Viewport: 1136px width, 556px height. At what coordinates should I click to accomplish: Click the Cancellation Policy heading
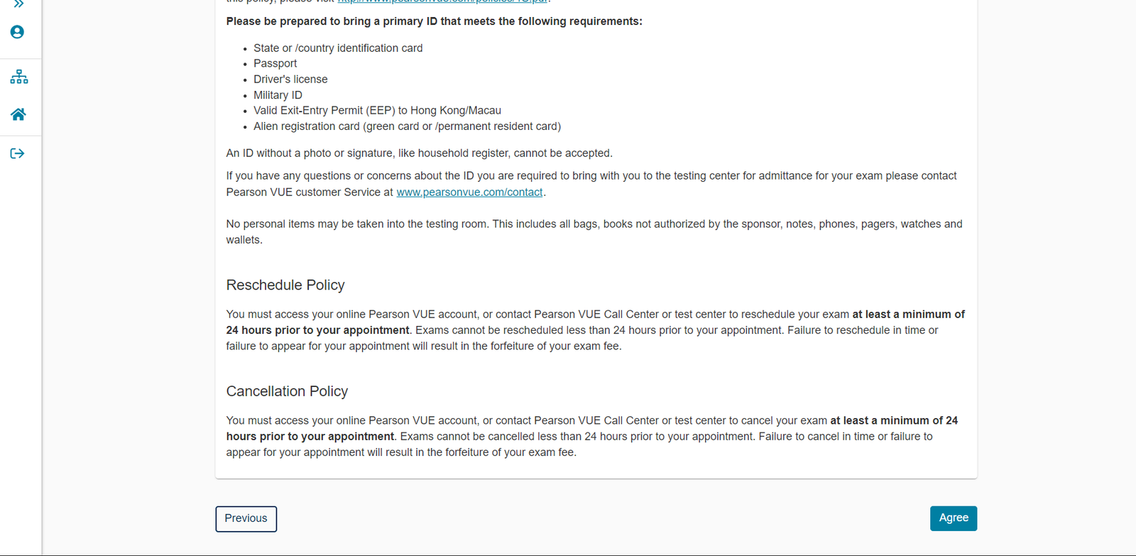pos(287,391)
